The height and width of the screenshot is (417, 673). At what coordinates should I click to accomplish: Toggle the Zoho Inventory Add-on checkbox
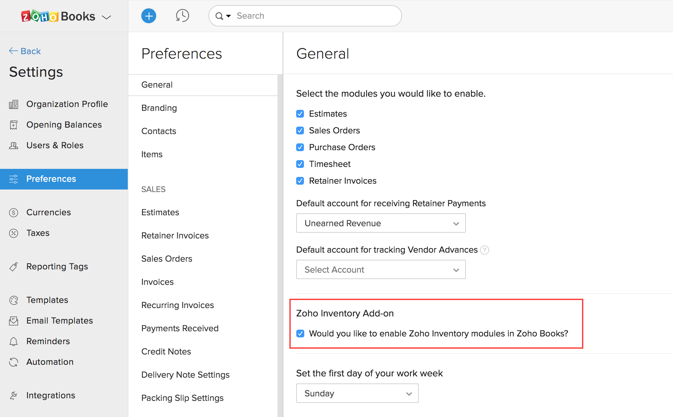300,333
